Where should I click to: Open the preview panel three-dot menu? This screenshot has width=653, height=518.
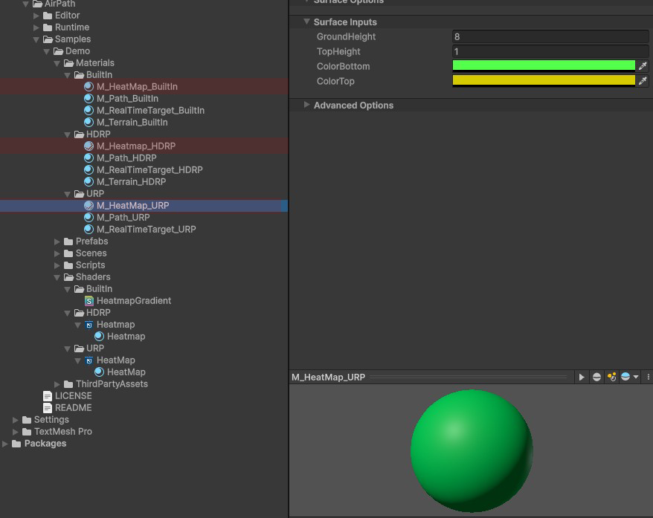tap(648, 378)
